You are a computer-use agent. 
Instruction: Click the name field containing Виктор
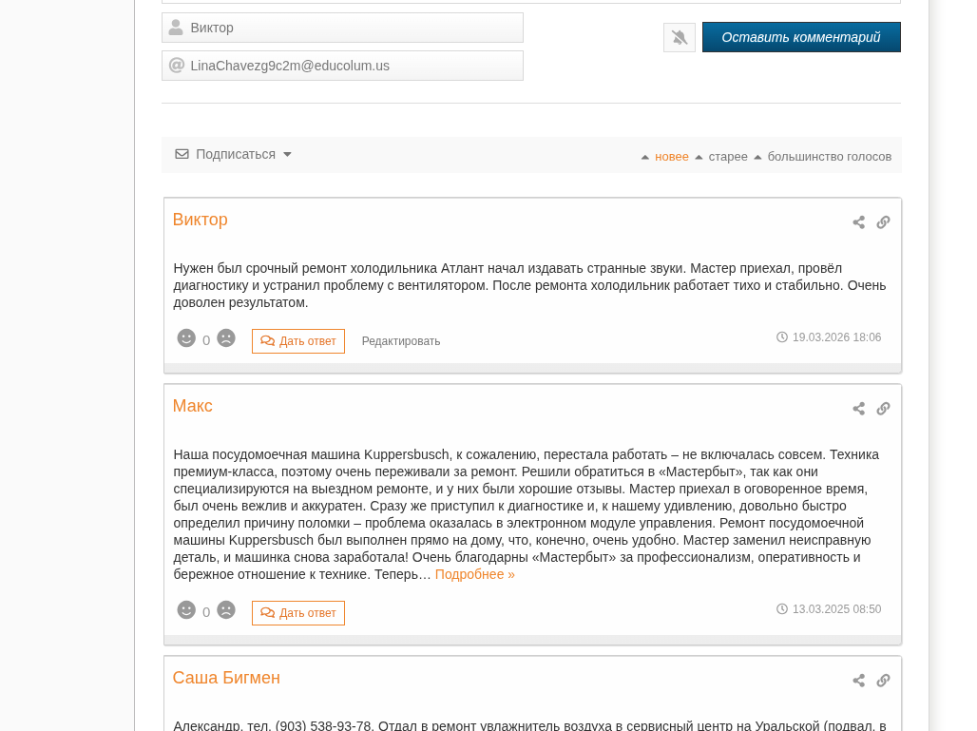point(342,28)
